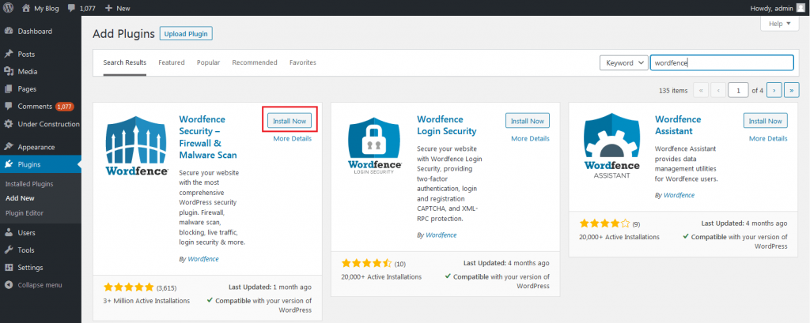Screen dimensions: 810x323
Task: Click the Plugins plug icon
Action: 8,164
